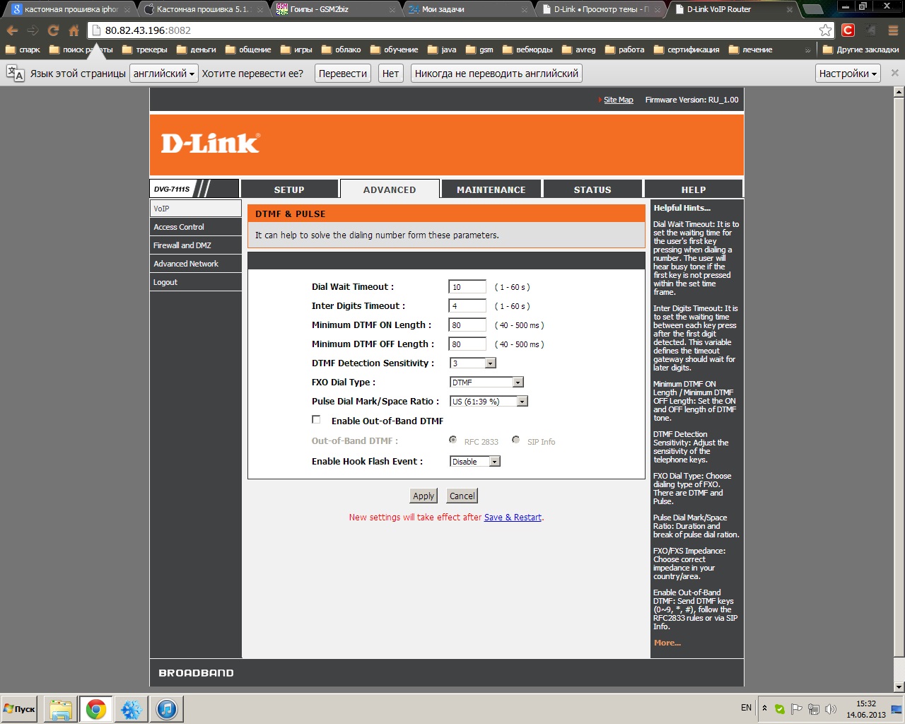Open the 'общение' bookmarks folder

(248, 49)
